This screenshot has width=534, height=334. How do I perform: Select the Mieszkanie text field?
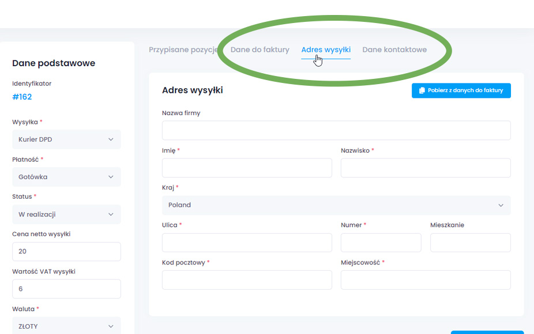470,242
